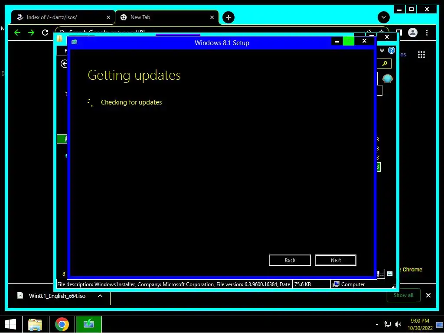Switch to the New Tab tab in Chrome
This screenshot has height=333, width=444.
(x=167, y=17)
